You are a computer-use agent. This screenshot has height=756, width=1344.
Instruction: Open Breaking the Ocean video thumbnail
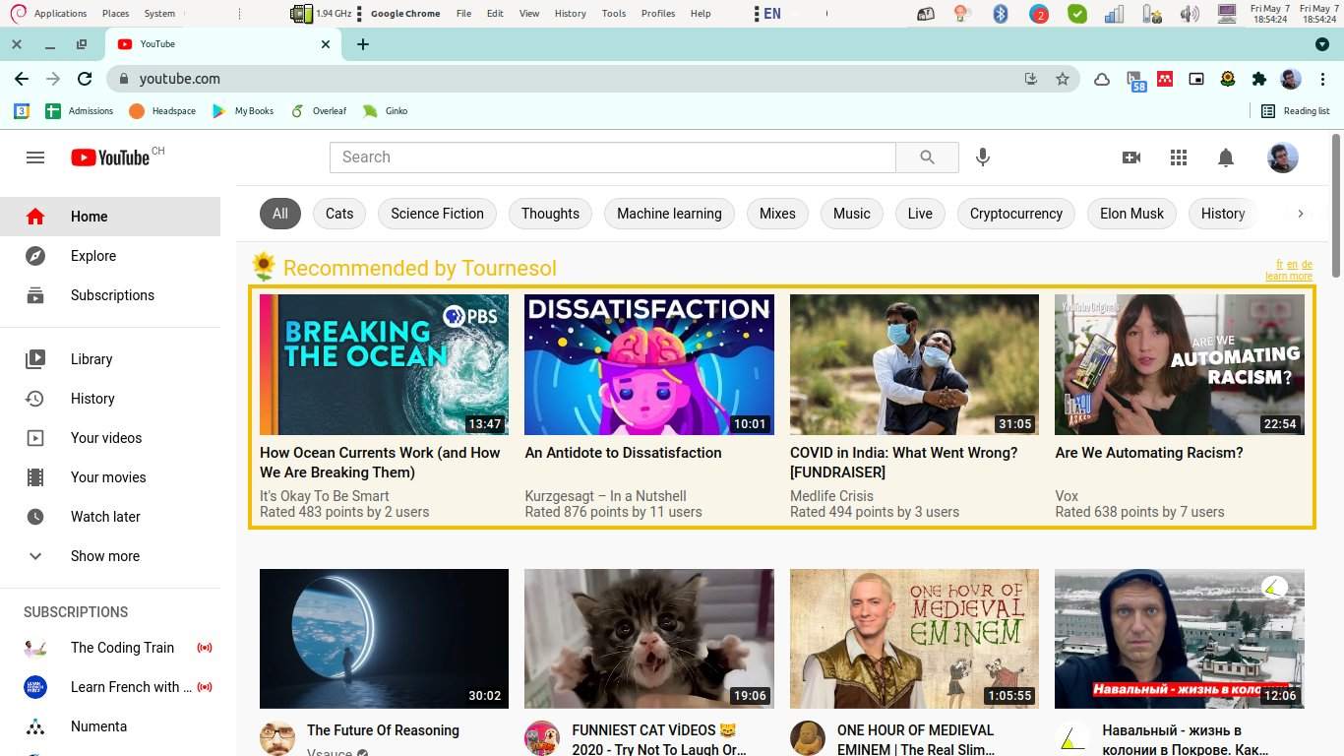(x=384, y=364)
